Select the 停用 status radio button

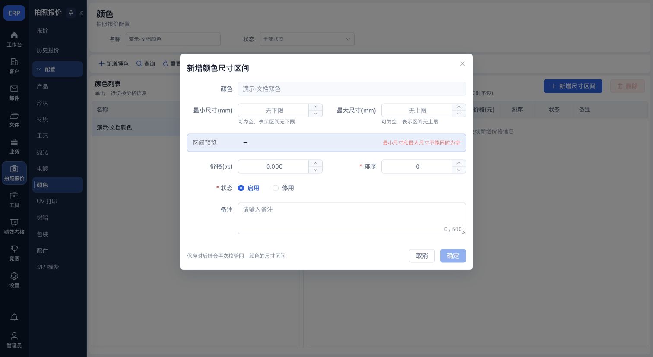(276, 188)
